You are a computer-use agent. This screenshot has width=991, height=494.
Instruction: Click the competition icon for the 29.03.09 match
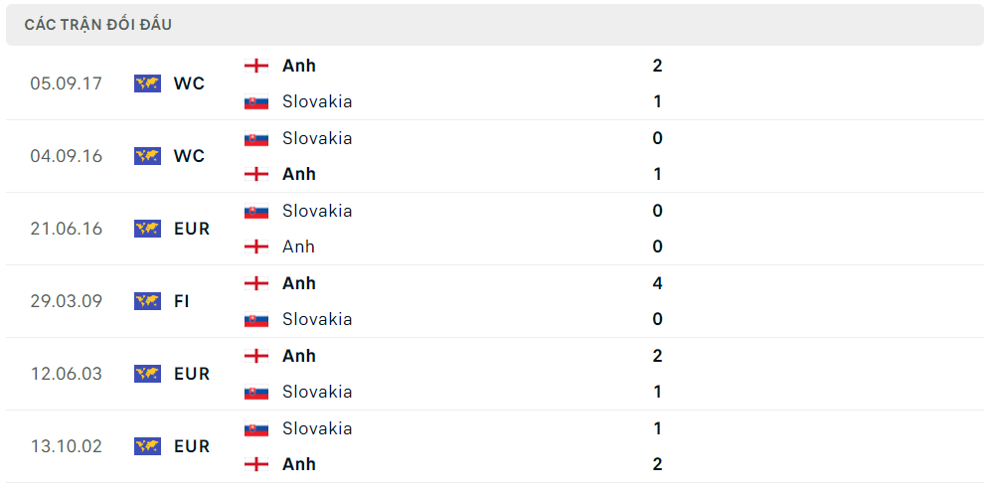click(147, 301)
